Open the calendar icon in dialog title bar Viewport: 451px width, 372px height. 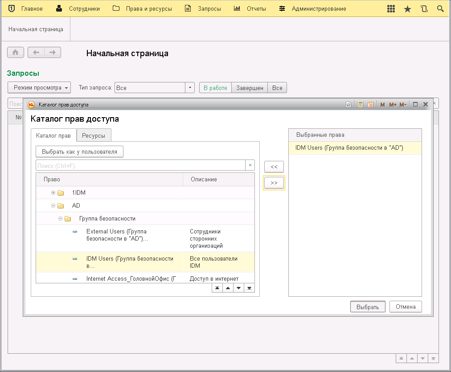pos(370,105)
